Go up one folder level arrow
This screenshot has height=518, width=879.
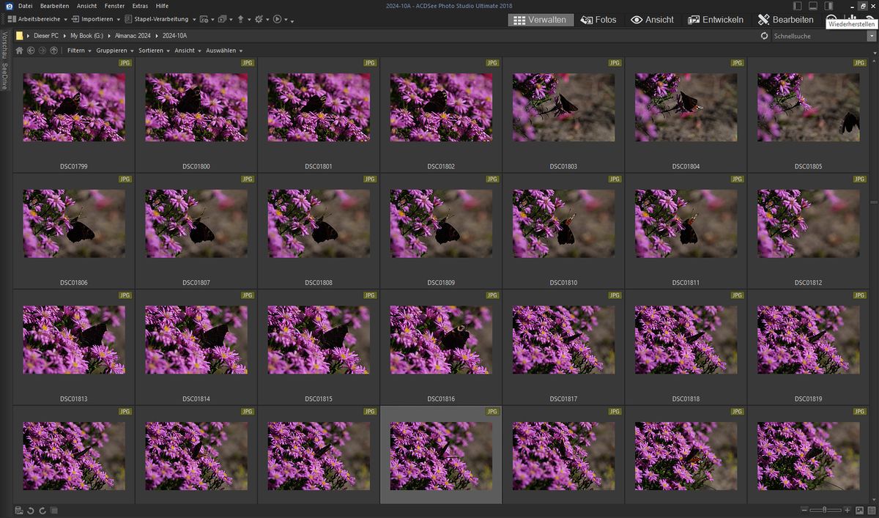point(53,51)
